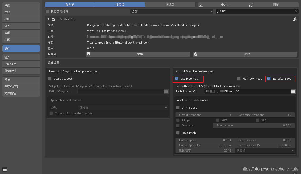Open 插件 preferences section
The height and width of the screenshot is (174, 301).
[x=21, y=49]
